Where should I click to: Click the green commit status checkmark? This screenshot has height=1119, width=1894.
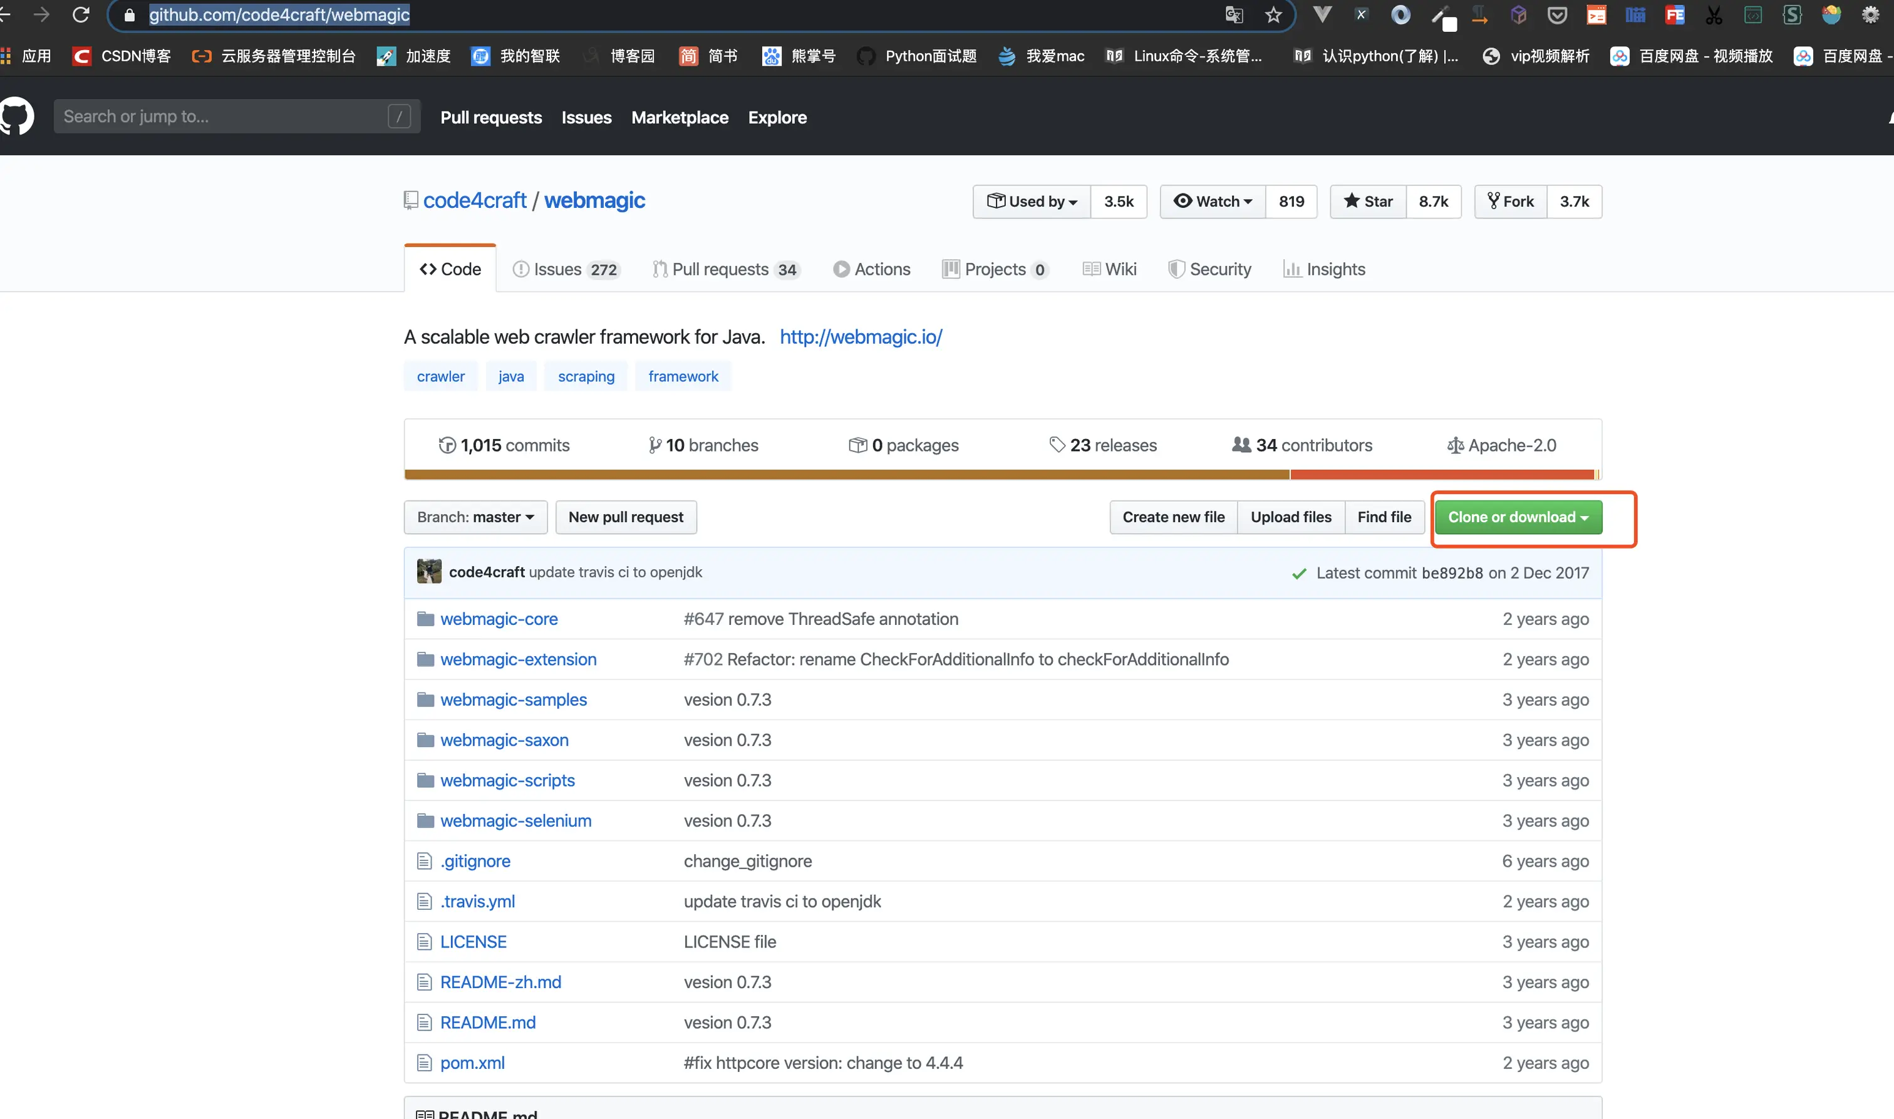[x=1298, y=574]
